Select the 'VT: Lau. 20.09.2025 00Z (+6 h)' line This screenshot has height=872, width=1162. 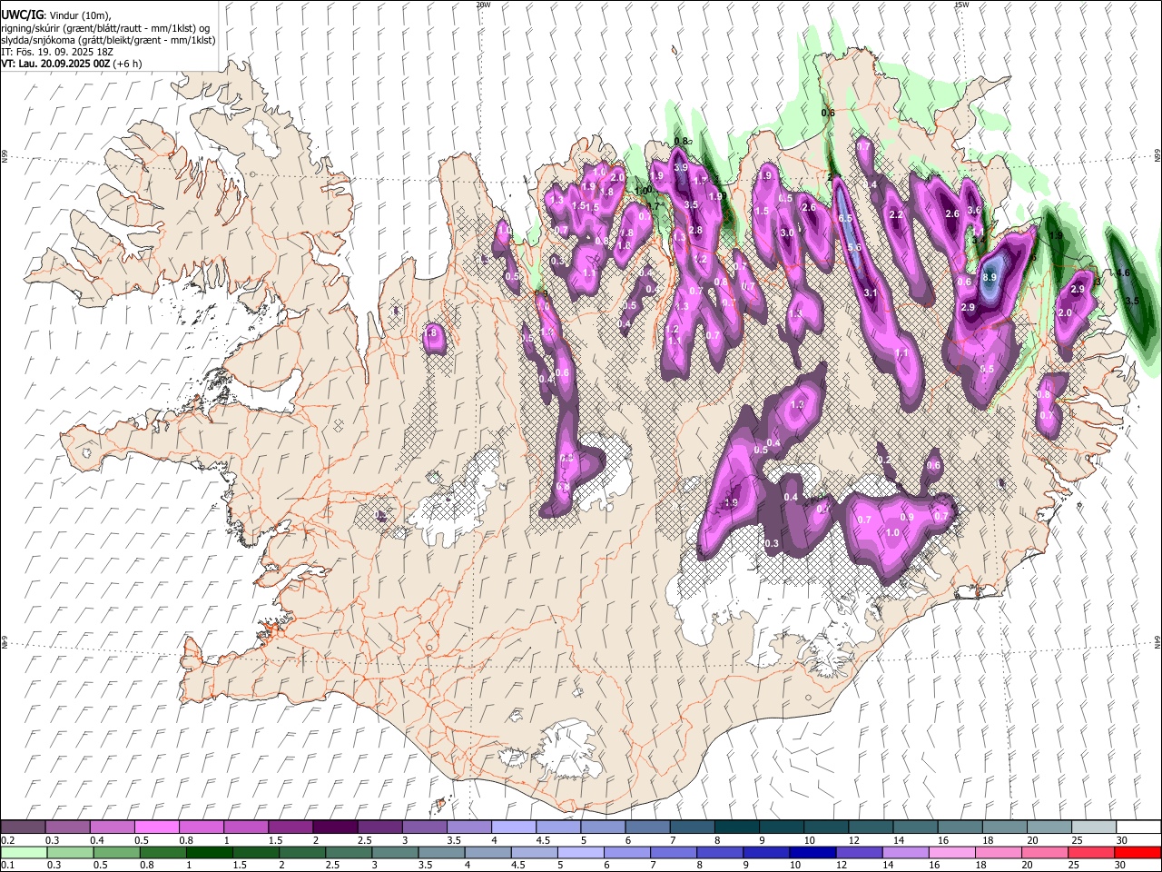pyautogui.click(x=71, y=64)
